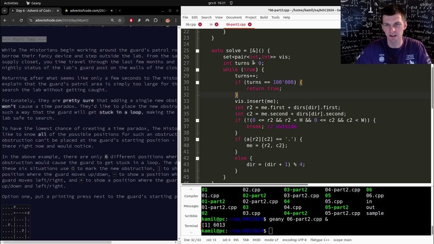Image resolution: width=434 pixels, height=244 pixels.
Task: Go forward in the browser
Action: (x=13, y=20)
